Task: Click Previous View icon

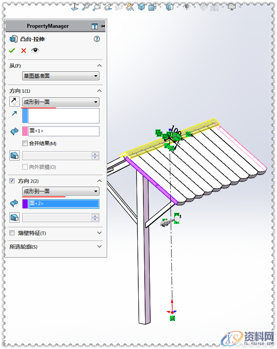Action: click(108, 8)
